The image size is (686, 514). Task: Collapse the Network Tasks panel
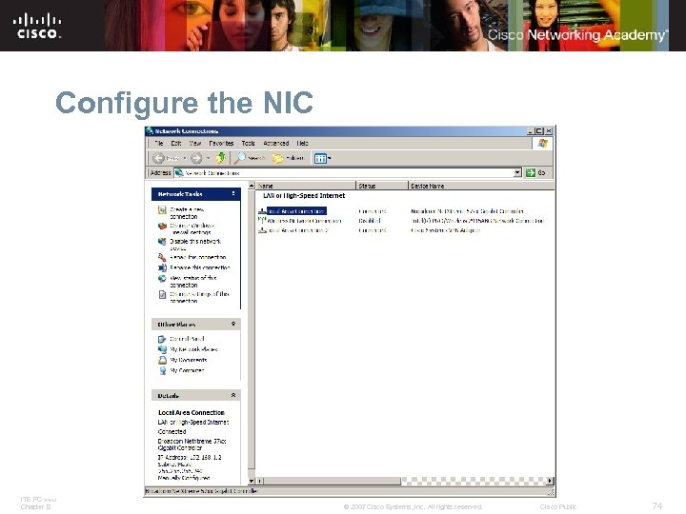[x=233, y=193]
